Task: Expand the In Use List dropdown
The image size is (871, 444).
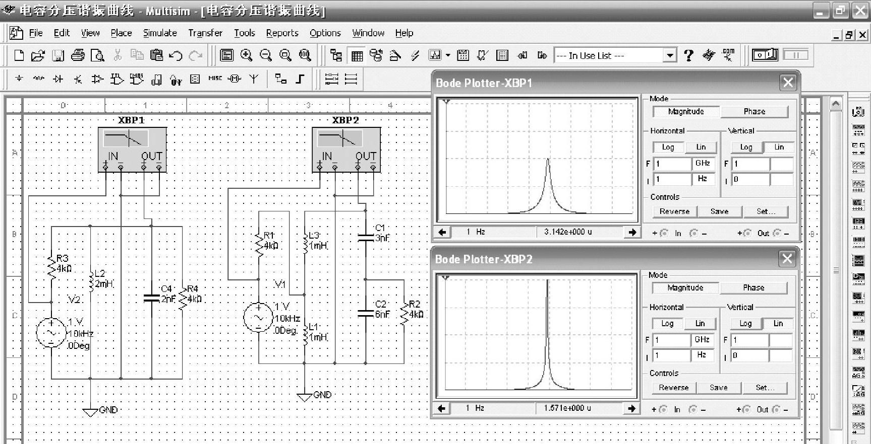Action: 670,55
